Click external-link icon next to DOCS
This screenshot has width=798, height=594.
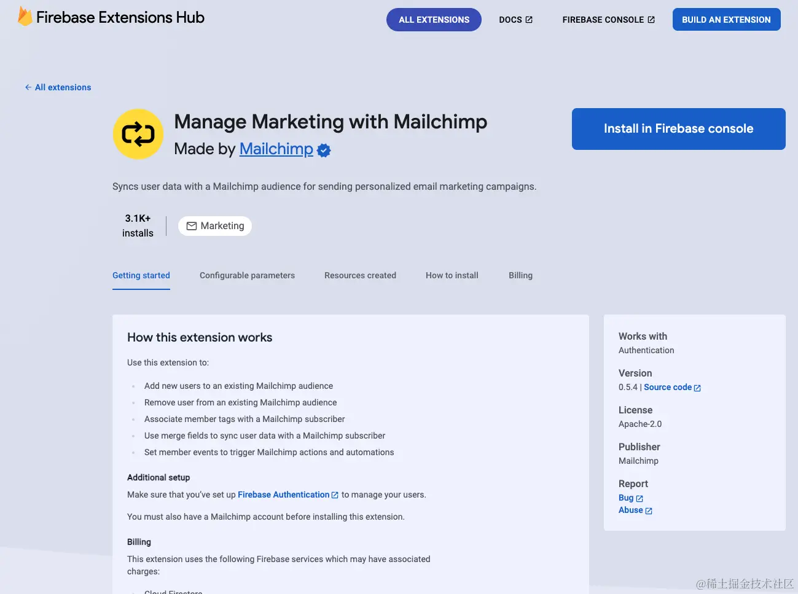tap(529, 20)
